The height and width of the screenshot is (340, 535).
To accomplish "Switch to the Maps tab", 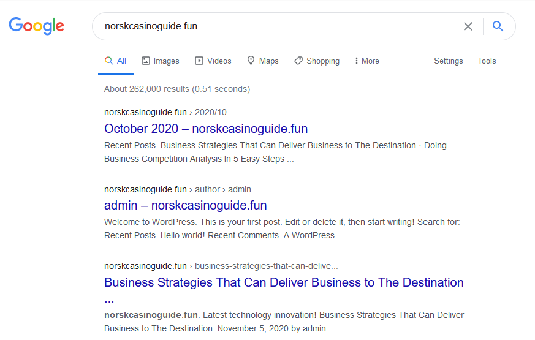I will point(263,61).
